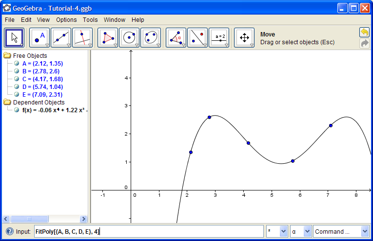Open the Line tool dropdown triangle
The width and height of the screenshot is (373, 241).
[68, 45]
